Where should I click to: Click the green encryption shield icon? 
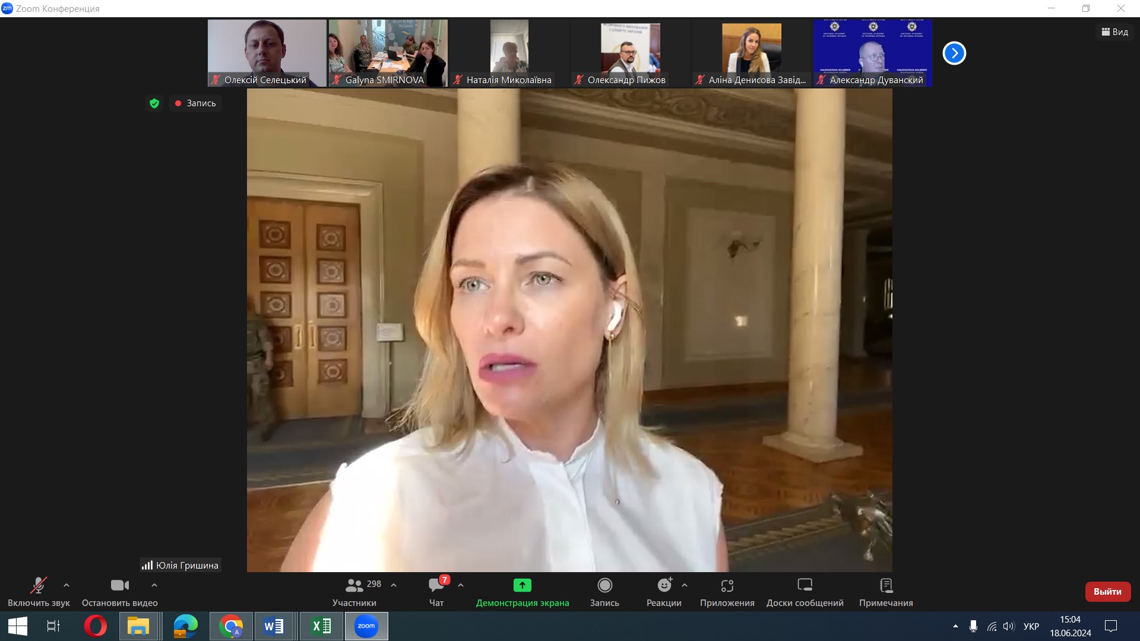[154, 103]
